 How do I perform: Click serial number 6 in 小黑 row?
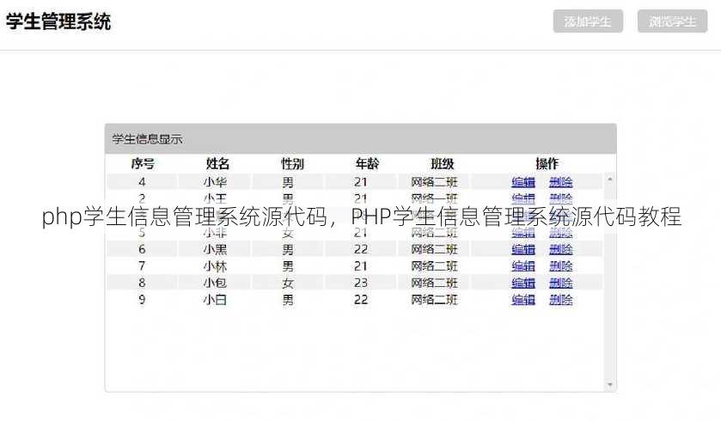(x=142, y=249)
